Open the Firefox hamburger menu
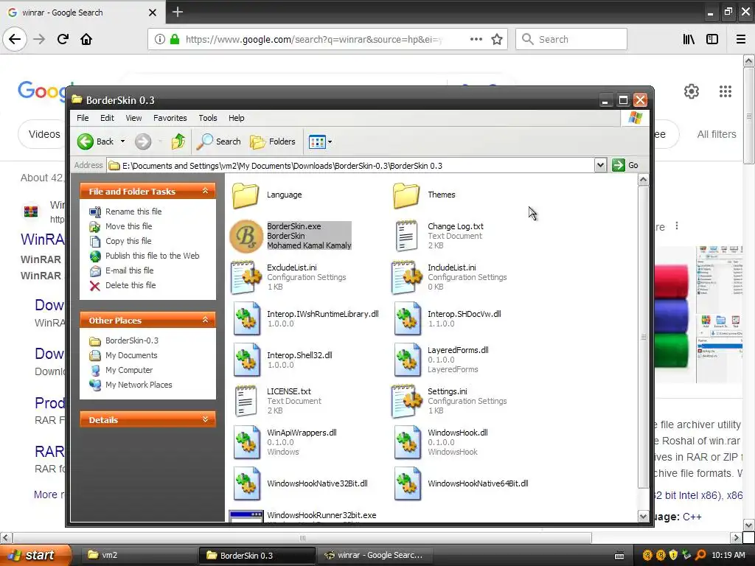This screenshot has height=566, width=755. tap(741, 40)
